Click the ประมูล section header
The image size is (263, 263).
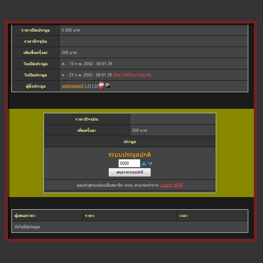point(130,142)
